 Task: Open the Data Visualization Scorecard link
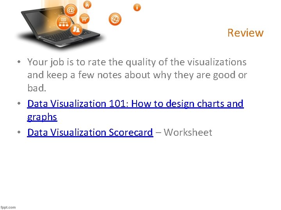coord(90,133)
